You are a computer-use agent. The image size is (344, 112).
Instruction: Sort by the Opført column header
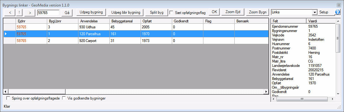(156, 21)
